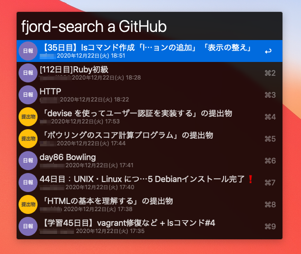Click the timestamp 2020年12月22日(火) 17:40

100,187
